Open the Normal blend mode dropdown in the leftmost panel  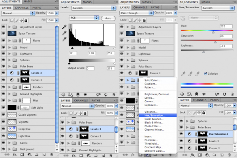point(18,13)
